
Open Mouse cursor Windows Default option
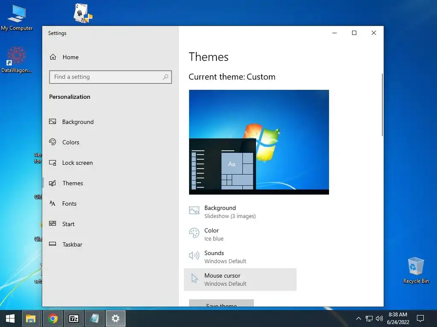coord(240,279)
